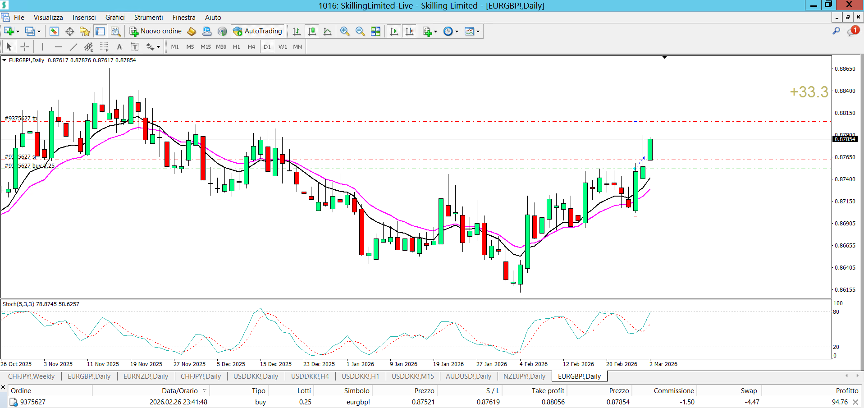Draw a trendline with the diagonal line tool
The image size is (864, 408).
[x=73, y=47]
